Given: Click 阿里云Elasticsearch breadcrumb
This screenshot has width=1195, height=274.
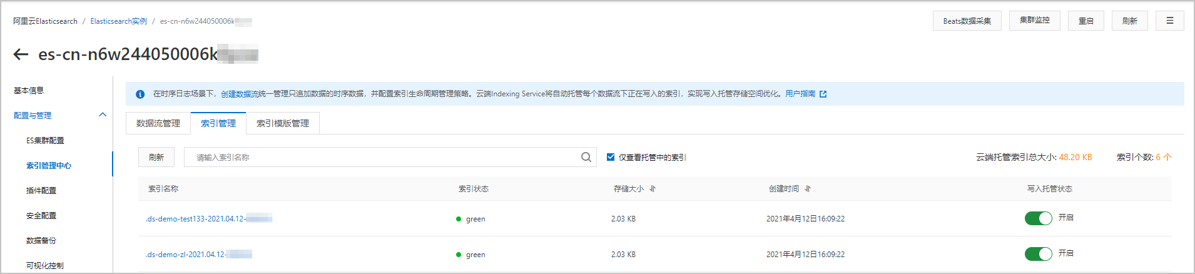Looking at the screenshot, I should coord(45,21).
